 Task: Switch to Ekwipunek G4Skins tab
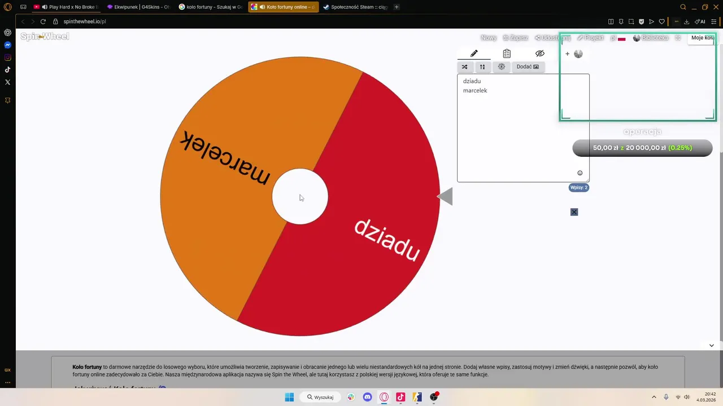[139, 7]
